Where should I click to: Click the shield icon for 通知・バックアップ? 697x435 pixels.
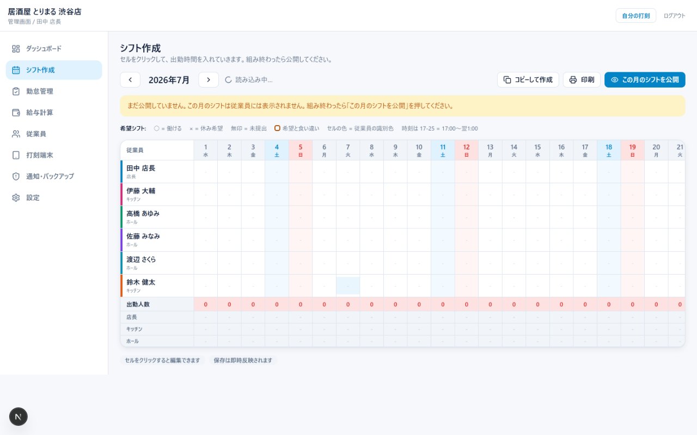pyautogui.click(x=16, y=176)
